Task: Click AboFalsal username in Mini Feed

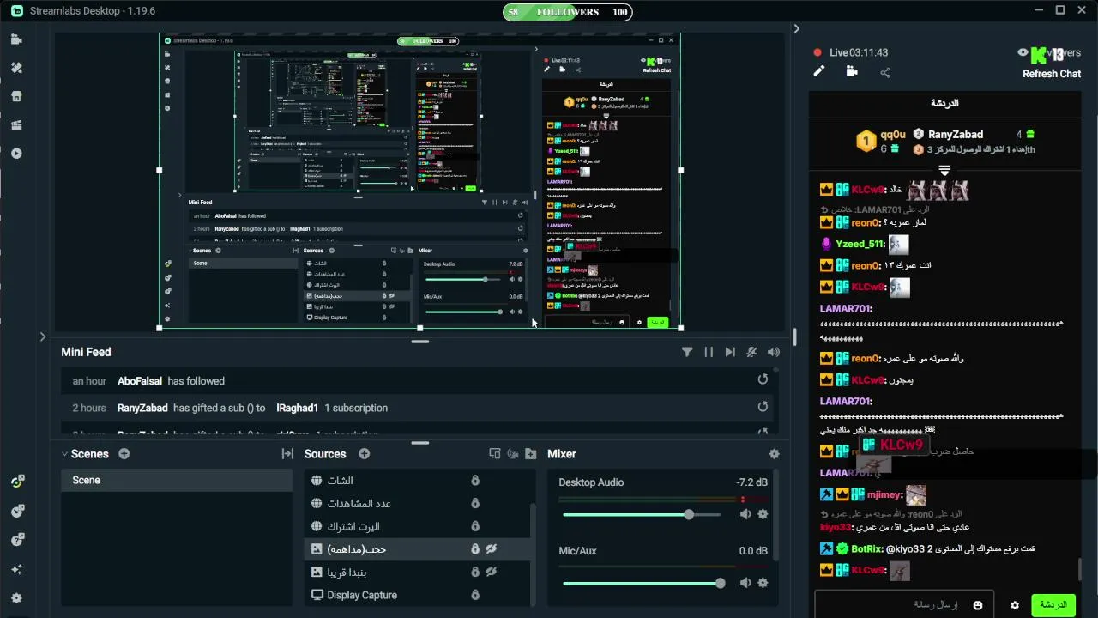Action: [x=141, y=380]
